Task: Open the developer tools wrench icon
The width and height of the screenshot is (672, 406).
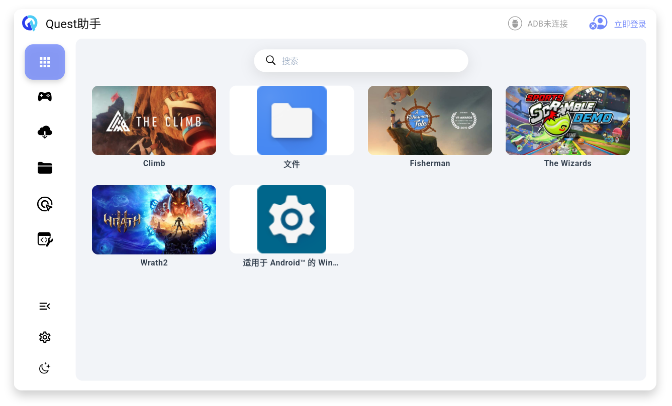Action: tap(45, 239)
